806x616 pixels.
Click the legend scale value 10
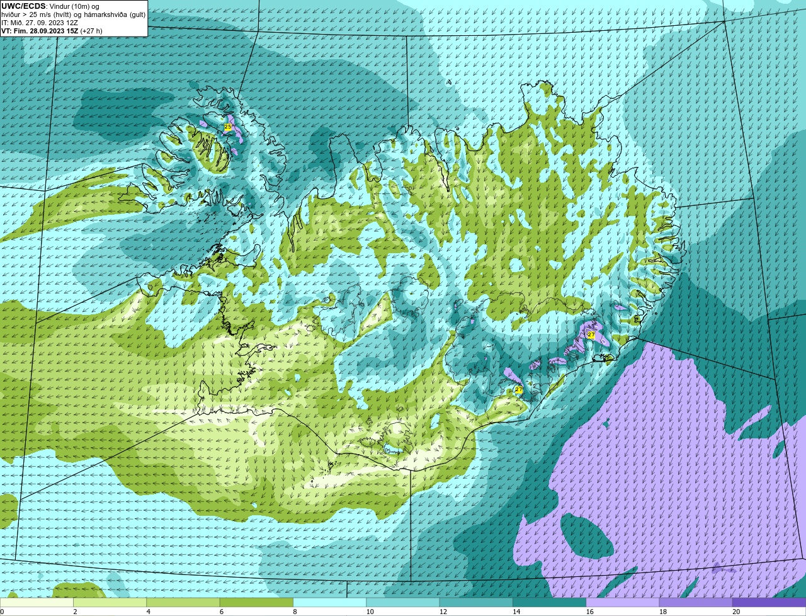[370, 612]
